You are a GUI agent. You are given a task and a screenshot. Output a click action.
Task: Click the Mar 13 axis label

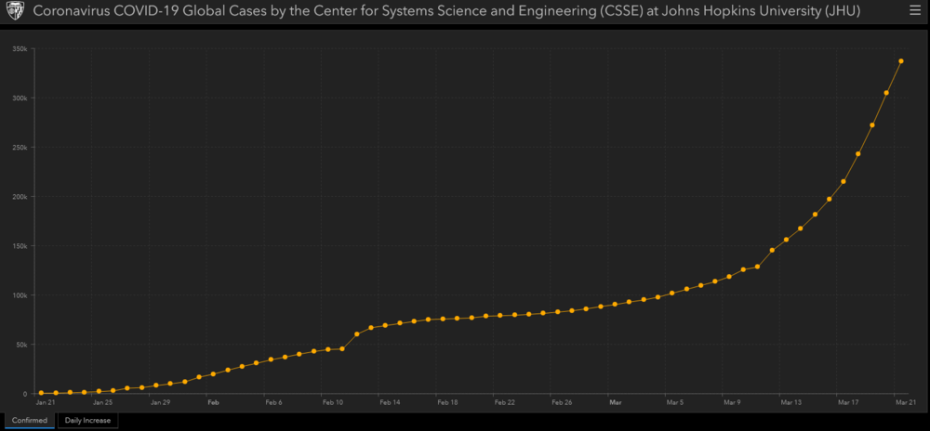pyautogui.click(x=791, y=402)
